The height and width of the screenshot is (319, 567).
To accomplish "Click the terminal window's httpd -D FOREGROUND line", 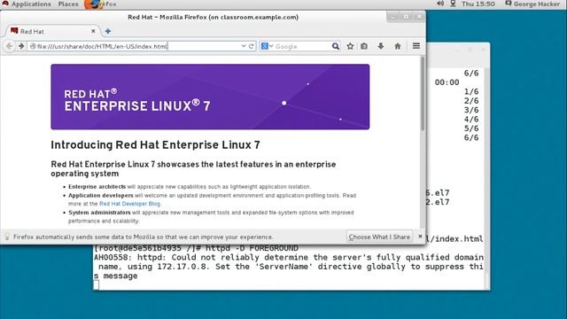I will tap(196, 248).
